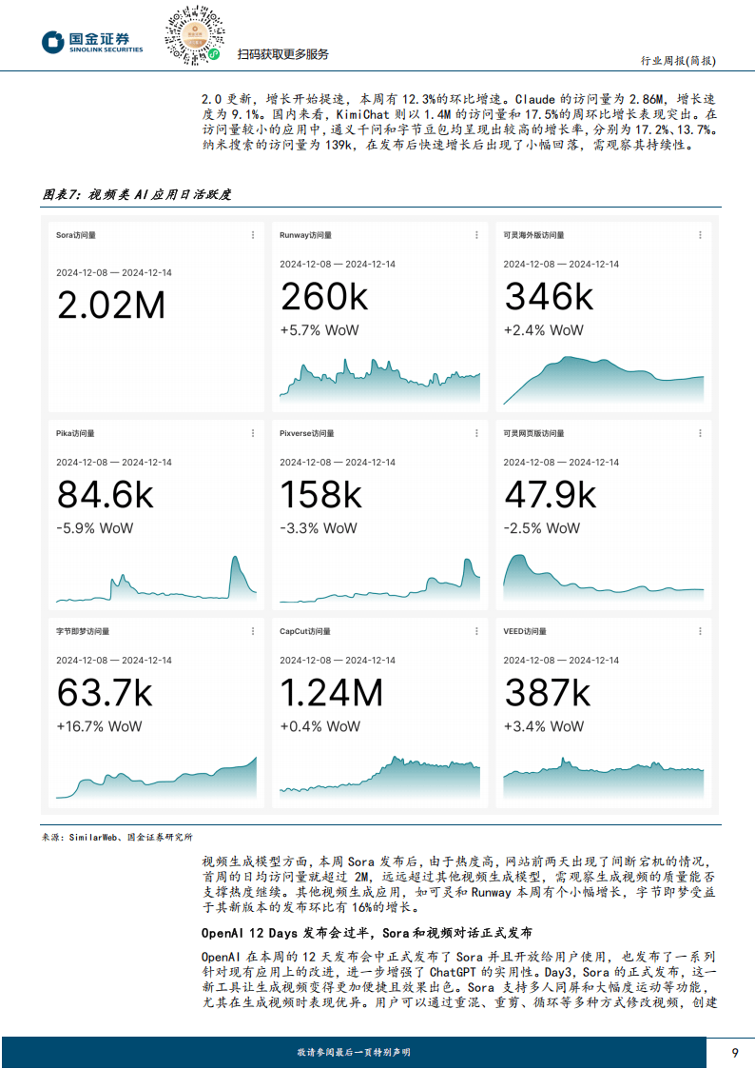The image size is (755, 1069).
Task: Click the Pika 84.6k value
Action: (106, 495)
